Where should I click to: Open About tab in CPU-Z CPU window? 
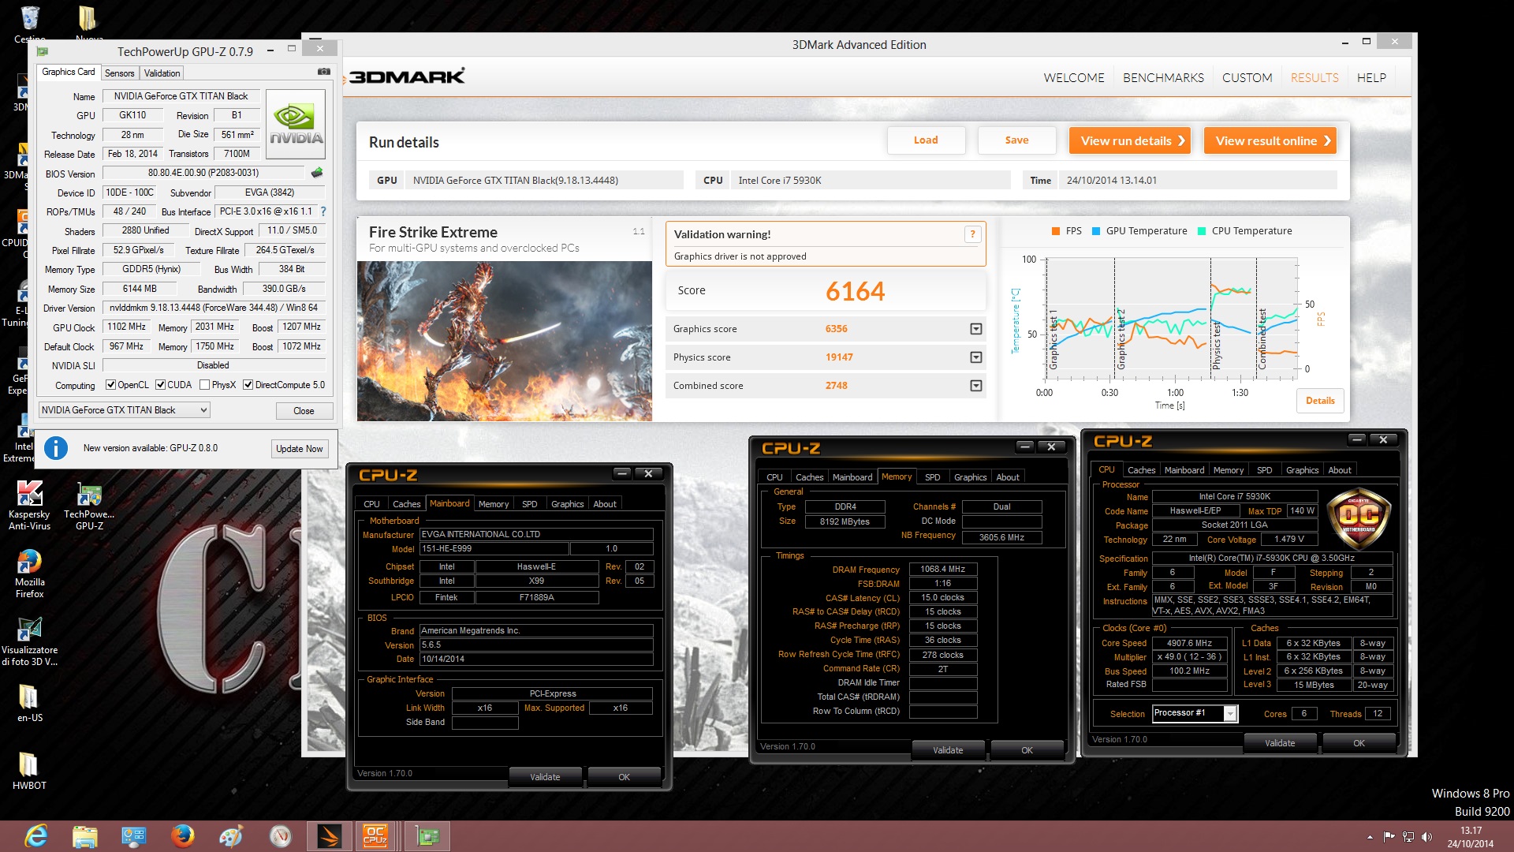(1340, 470)
